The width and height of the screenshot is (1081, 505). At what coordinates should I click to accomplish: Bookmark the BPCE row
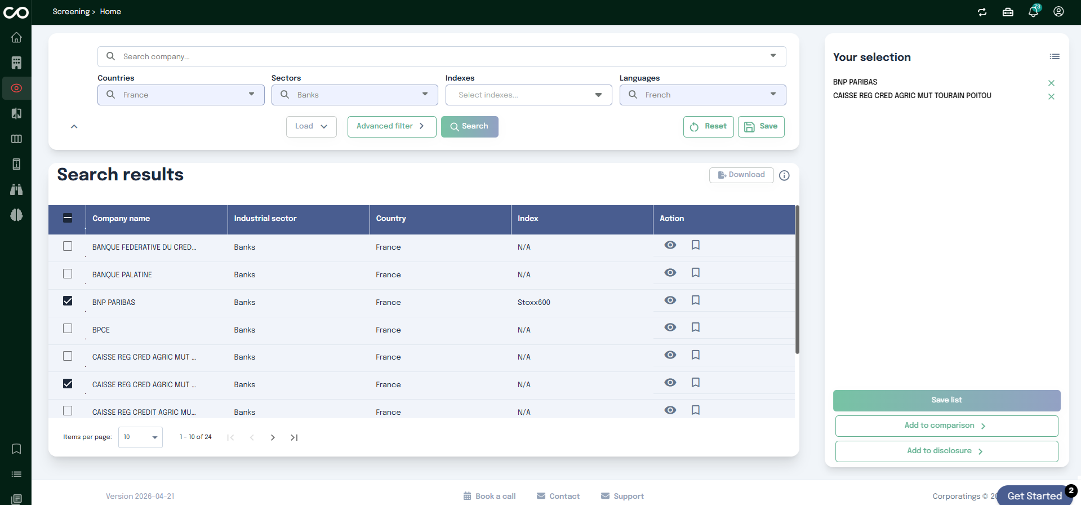tap(696, 327)
